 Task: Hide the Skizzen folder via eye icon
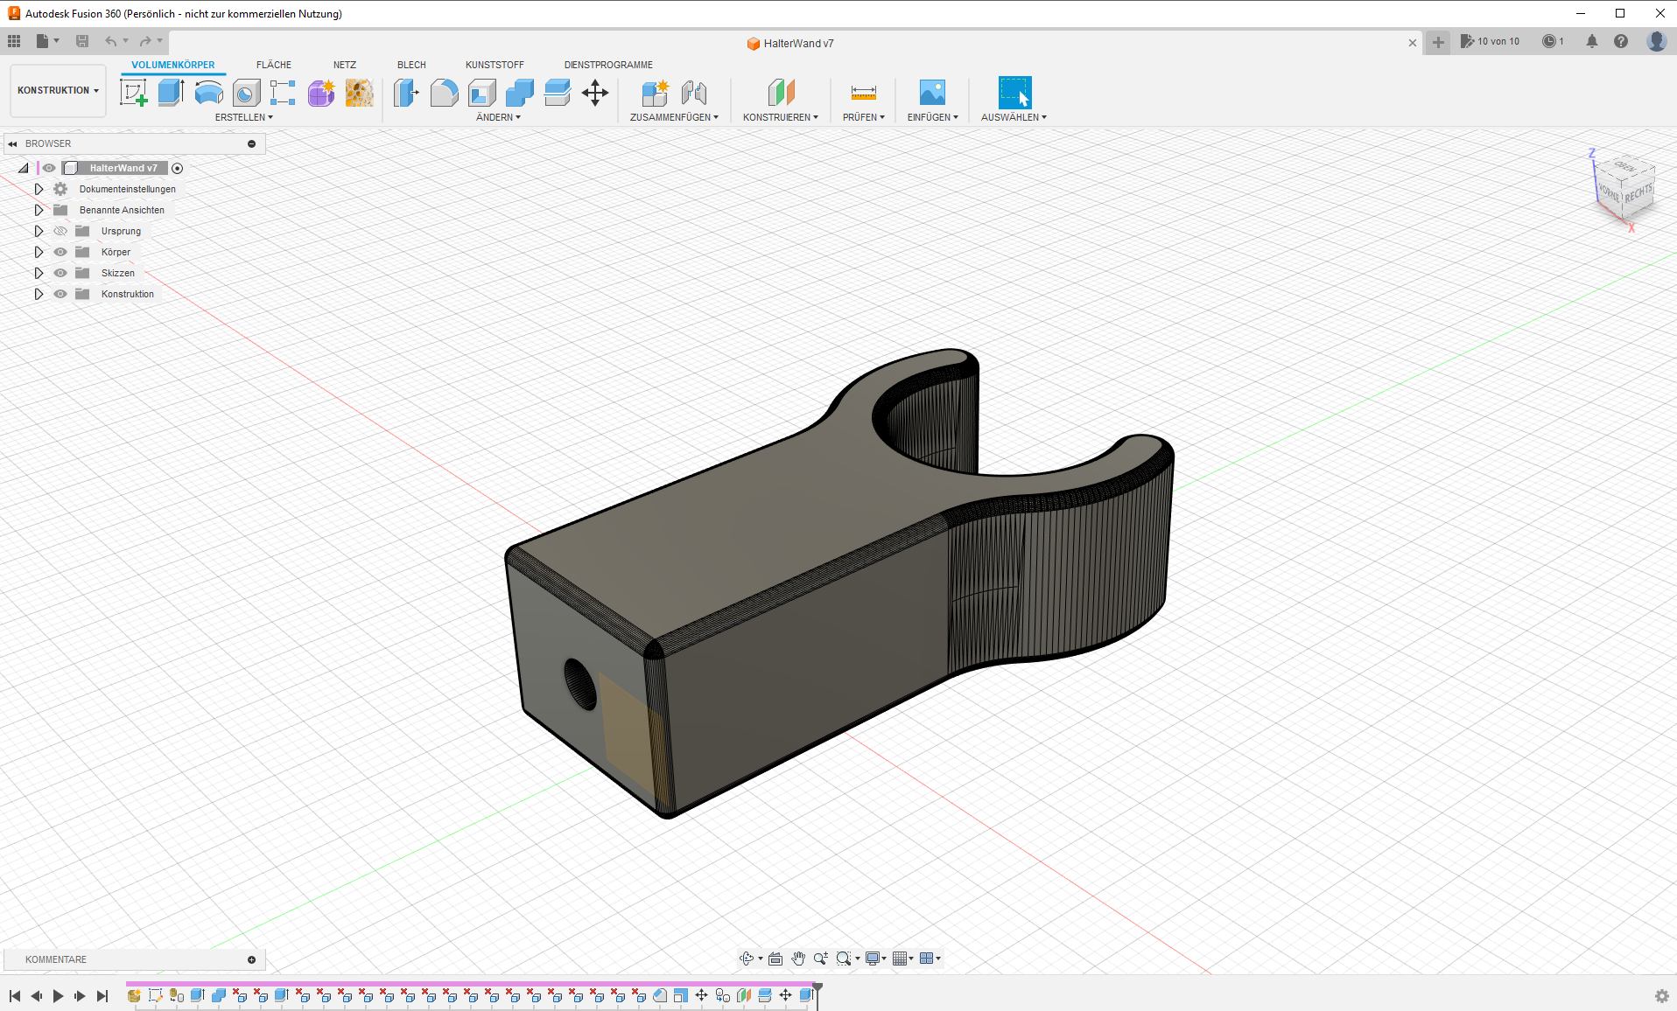(60, 273)
